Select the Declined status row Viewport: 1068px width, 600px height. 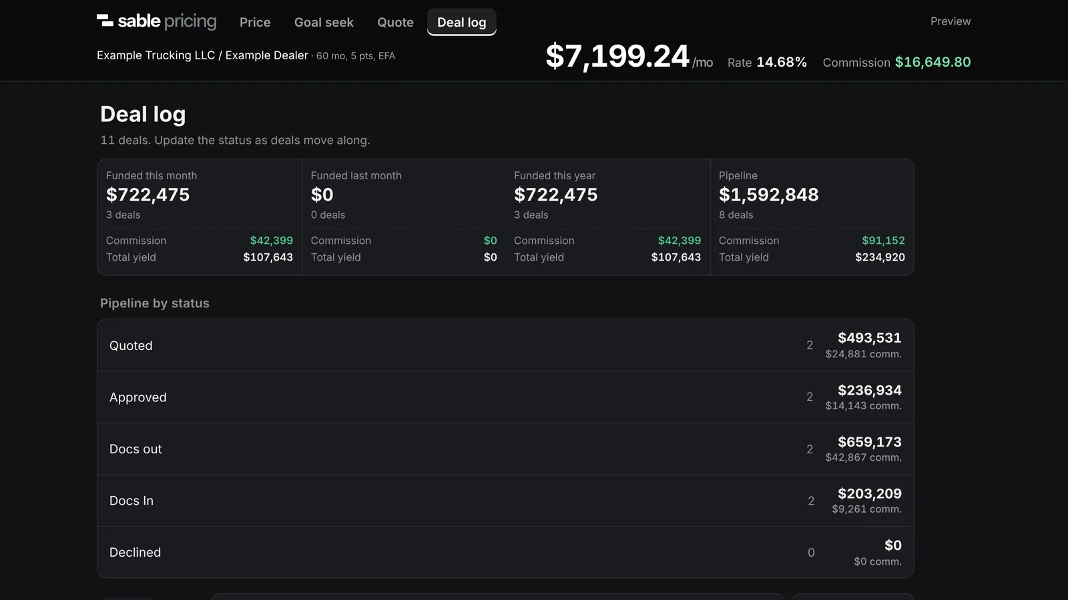pyautogui.click(x=505, y=552)
